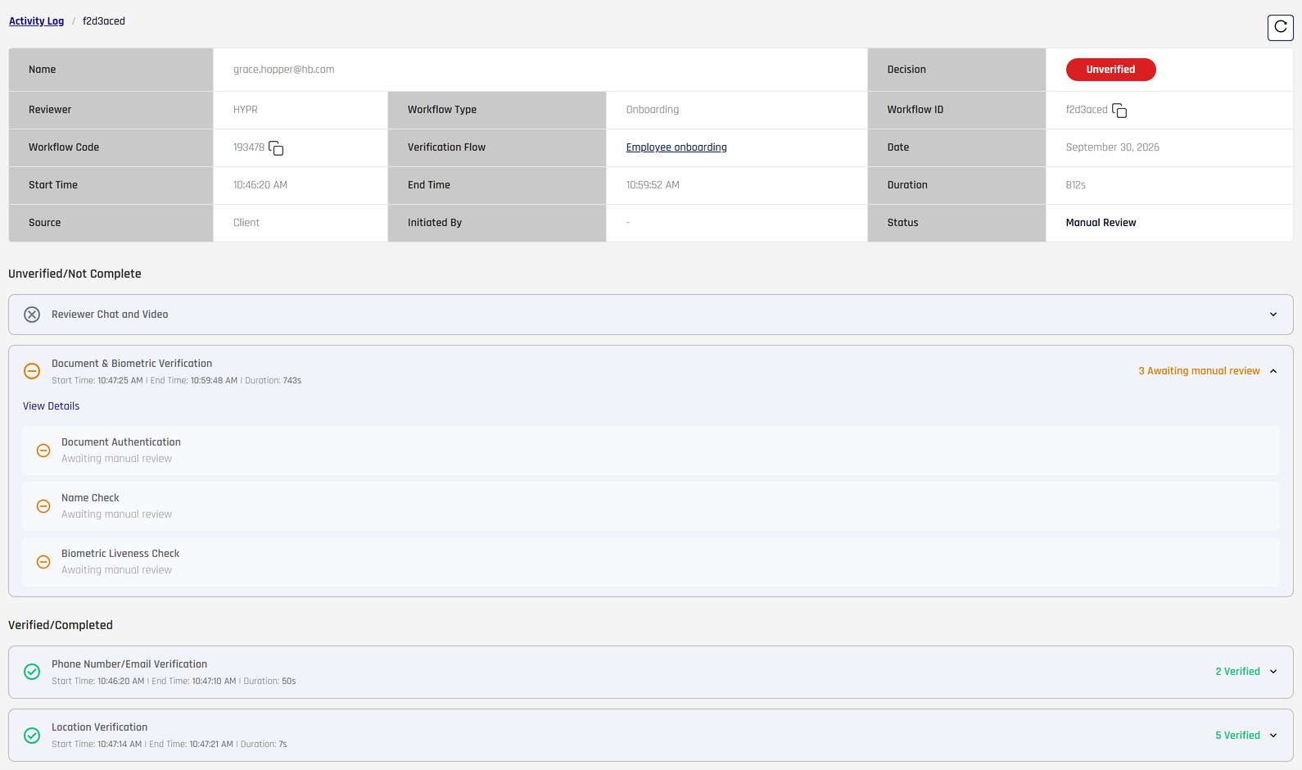Click the Client source value
The height and width of the screenshot is (770, 1302).
pyautogui.click(x=246, y=223)
